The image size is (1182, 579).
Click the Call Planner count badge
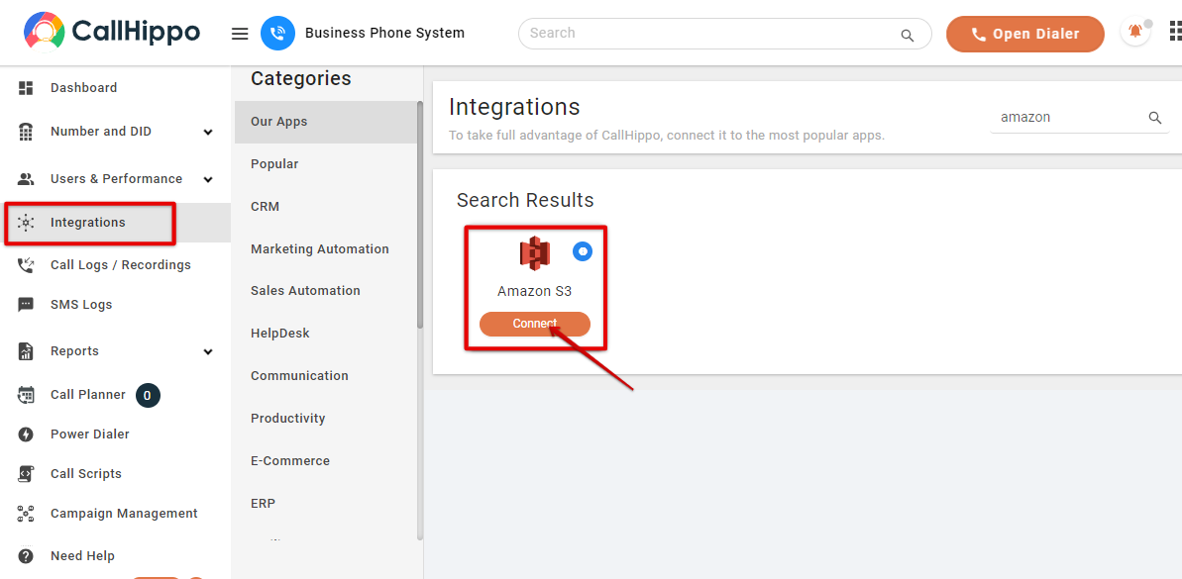coord(148,395)
